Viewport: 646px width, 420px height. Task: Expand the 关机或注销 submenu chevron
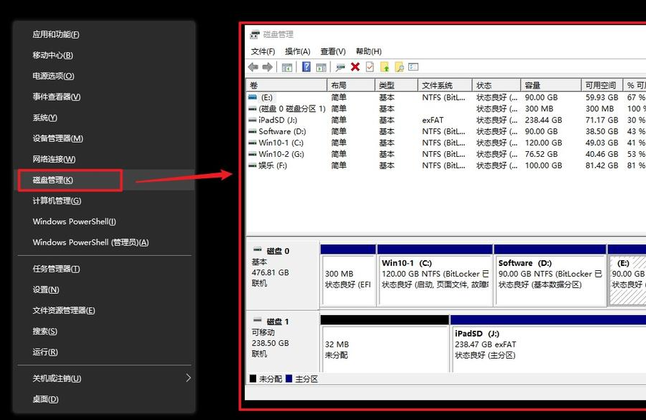click(188, 378)
